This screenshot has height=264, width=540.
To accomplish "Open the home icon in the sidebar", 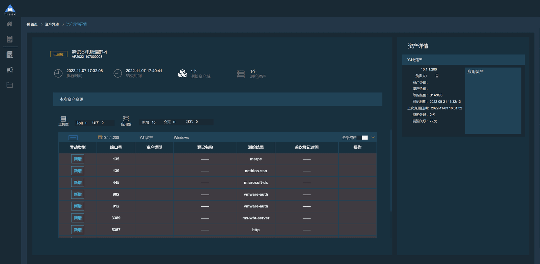I will click(9, 24).
